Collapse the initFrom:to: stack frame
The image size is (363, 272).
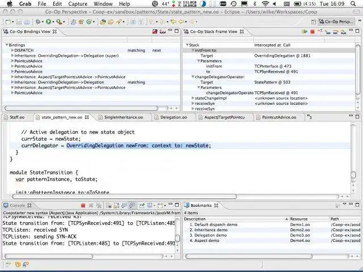(x=193, y=50)
